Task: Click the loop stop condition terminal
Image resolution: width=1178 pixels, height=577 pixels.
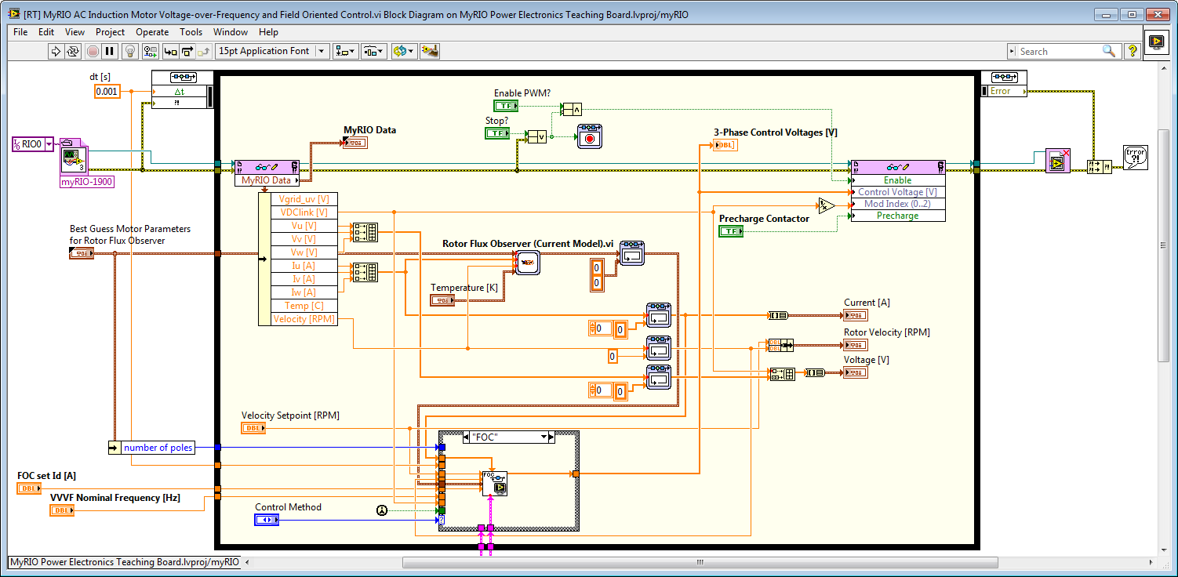Action: (590, 136)
